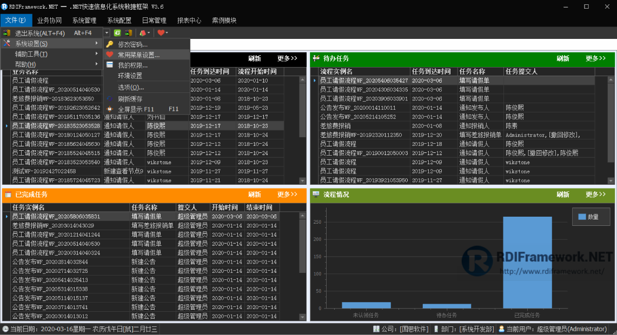617x335 pixels.
Task: Click 更多>> in the 流程情况 panel header
Action: click(x=595, y=194)
